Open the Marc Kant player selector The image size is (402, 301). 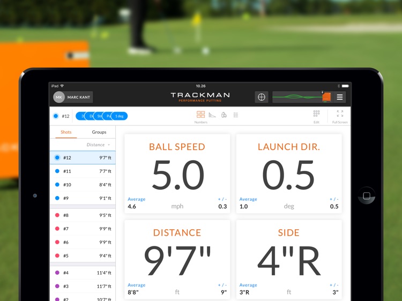(x=73, y=97)
